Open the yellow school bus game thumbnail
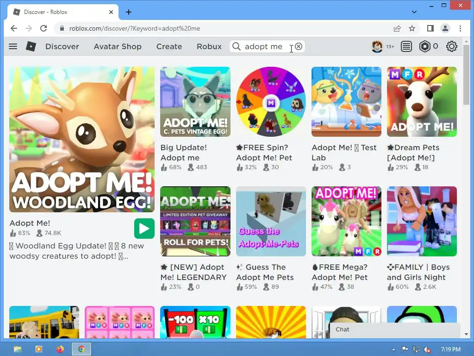The height and width of the screenshot is (356, 474). pos(44,322)
